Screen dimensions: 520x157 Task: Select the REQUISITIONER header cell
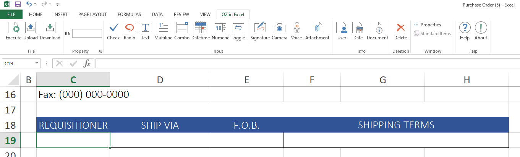[73, 125]
